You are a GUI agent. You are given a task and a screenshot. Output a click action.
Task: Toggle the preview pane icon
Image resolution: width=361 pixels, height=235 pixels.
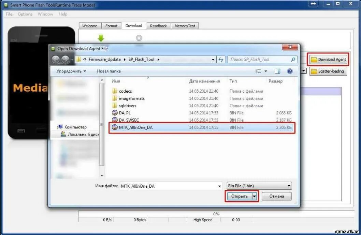(277, 71)
